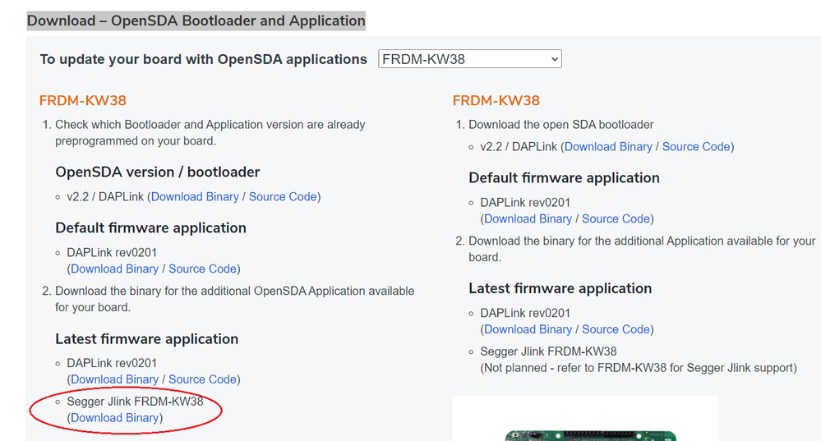Open Source Code under right Latest firmware application
Image resolution: width=821 pixels, height=441 pixels.
click(616, 329)
